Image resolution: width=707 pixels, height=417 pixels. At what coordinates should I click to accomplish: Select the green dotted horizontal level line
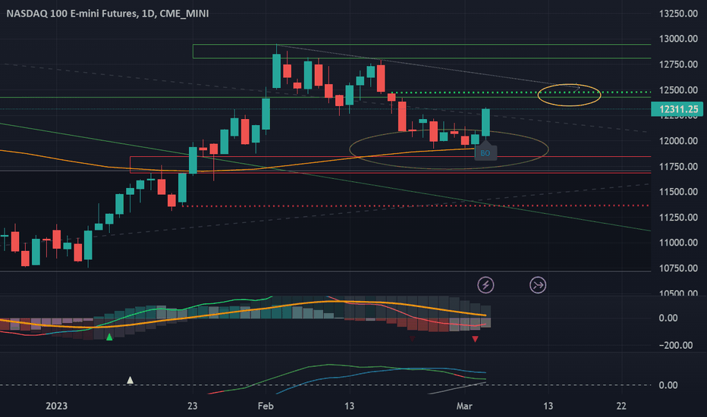pyautogui.click(x=521, y=92)
